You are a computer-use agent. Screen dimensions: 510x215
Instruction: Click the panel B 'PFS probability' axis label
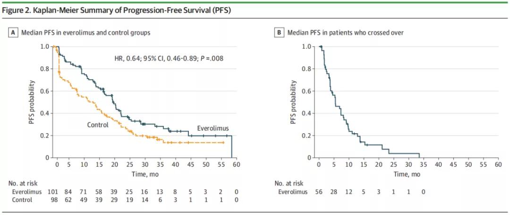pos(294,102)
